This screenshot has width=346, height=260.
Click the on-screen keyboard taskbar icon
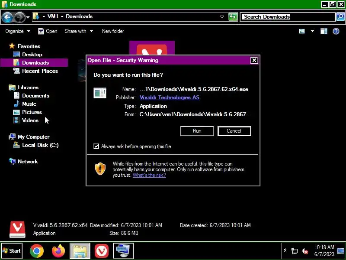click(x=123, y=251)
